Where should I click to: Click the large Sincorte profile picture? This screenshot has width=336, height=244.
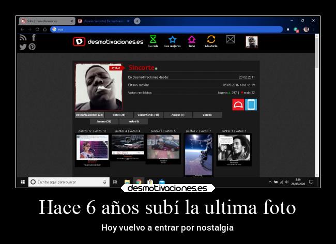point(99,87)
